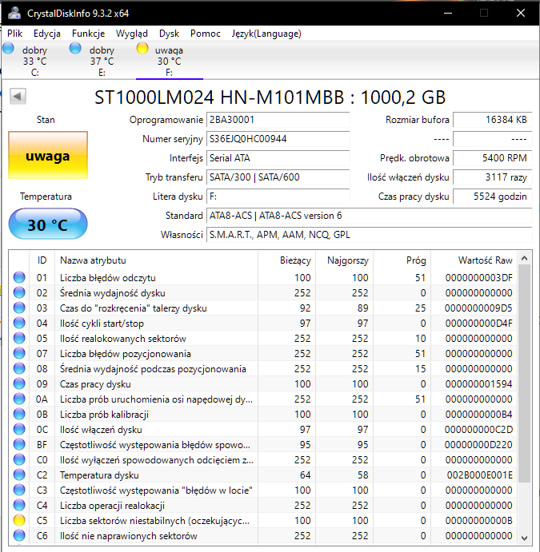
Task: Click the attribute list scrollbar thumb
Action: pos(525,373)
